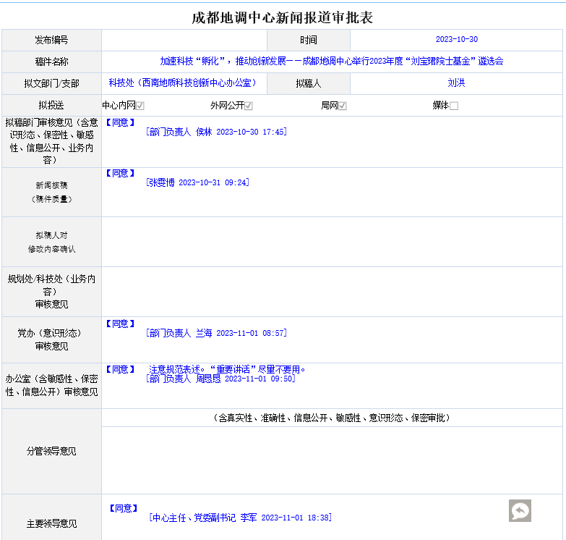Click the date 2023-10-30 in 时间 field
The width and height of the screenshot is (566, 540).
pyautogui.click(x=456, y=40)
